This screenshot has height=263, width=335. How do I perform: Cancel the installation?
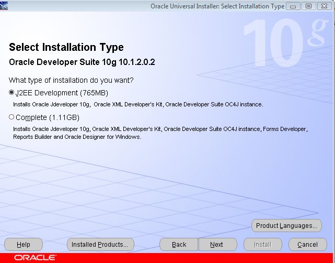coord(307,245)
